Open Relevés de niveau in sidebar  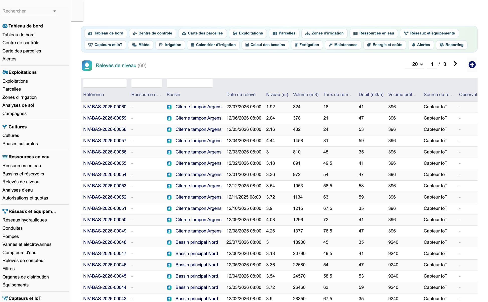pos(21,182)
